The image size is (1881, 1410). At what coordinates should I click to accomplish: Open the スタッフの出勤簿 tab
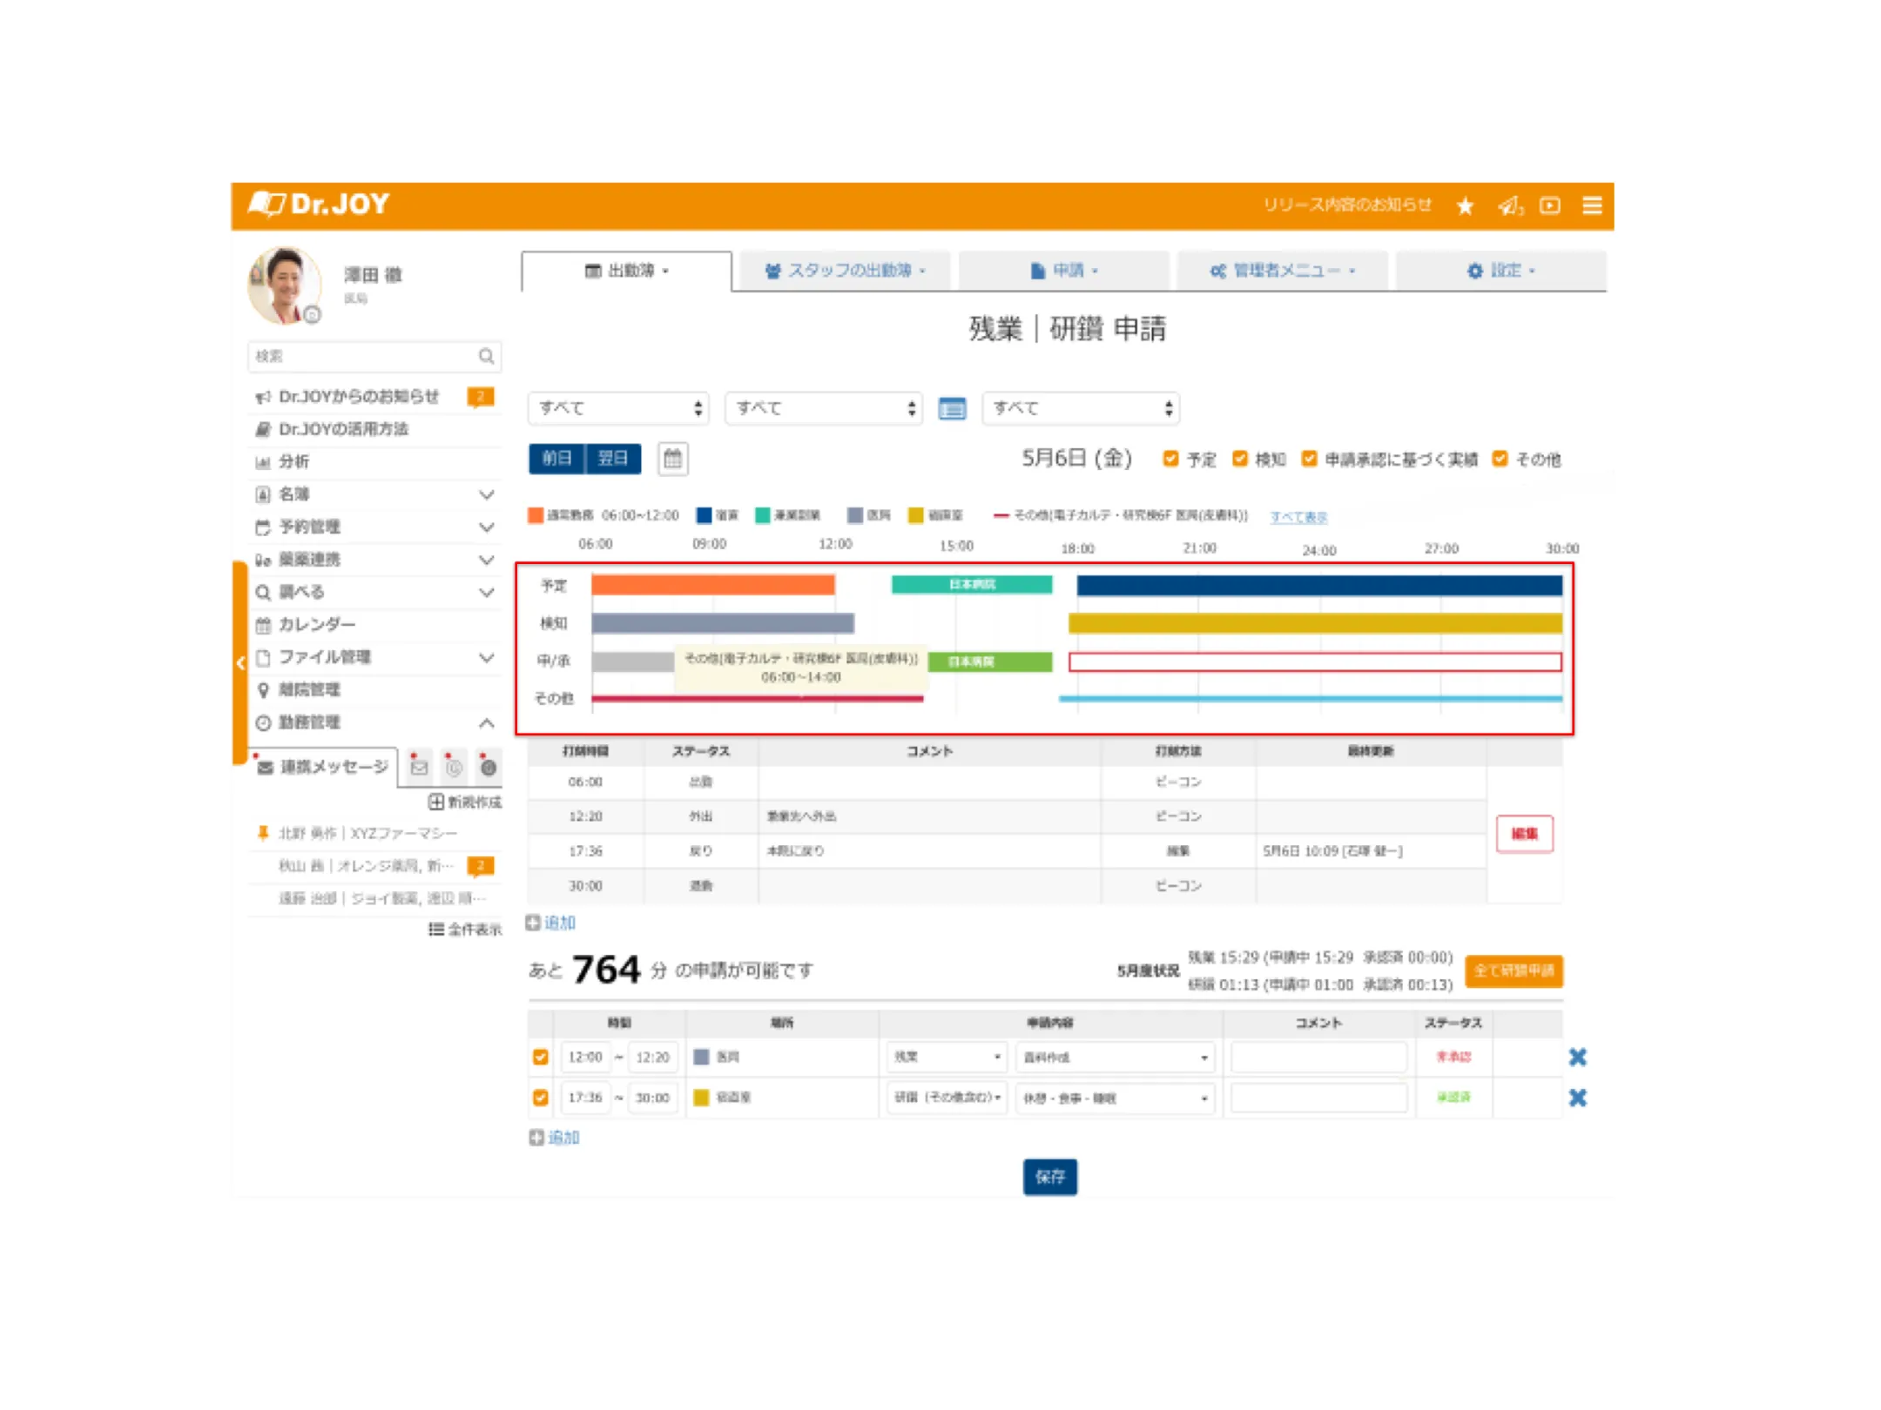coord(845,271)
